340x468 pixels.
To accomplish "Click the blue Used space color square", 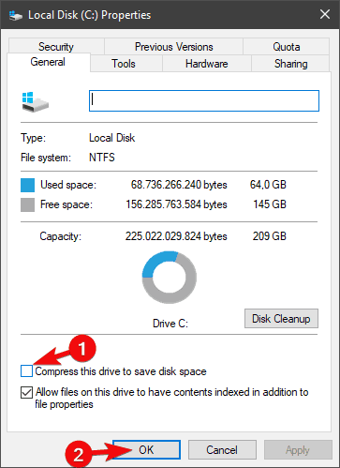I will click(27, 185).
